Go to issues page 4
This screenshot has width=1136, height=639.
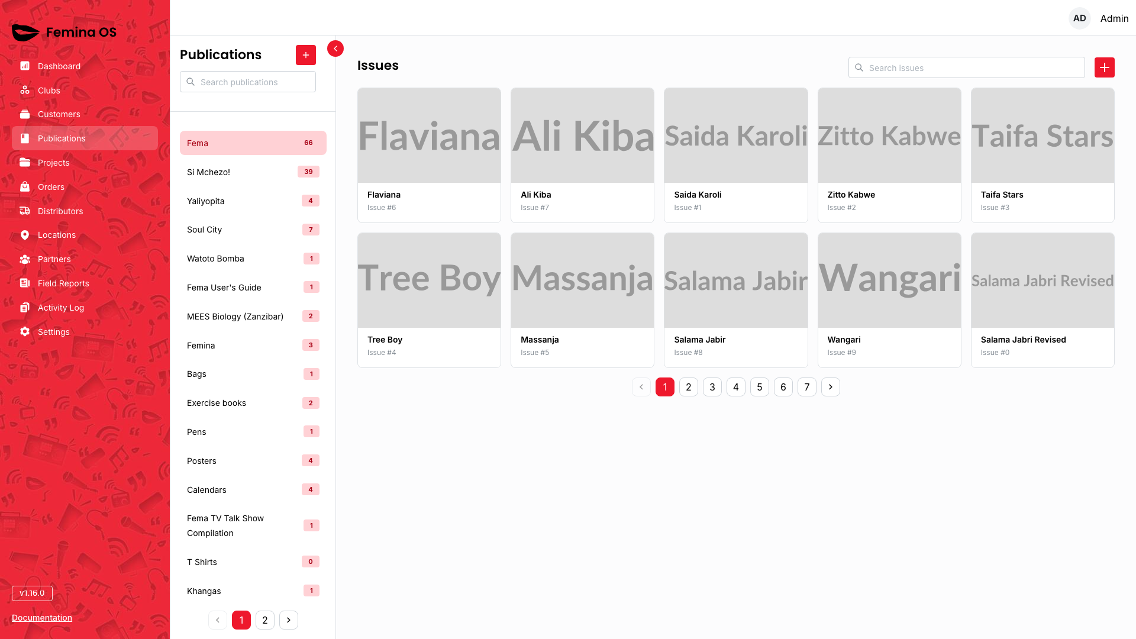[736, 387]
